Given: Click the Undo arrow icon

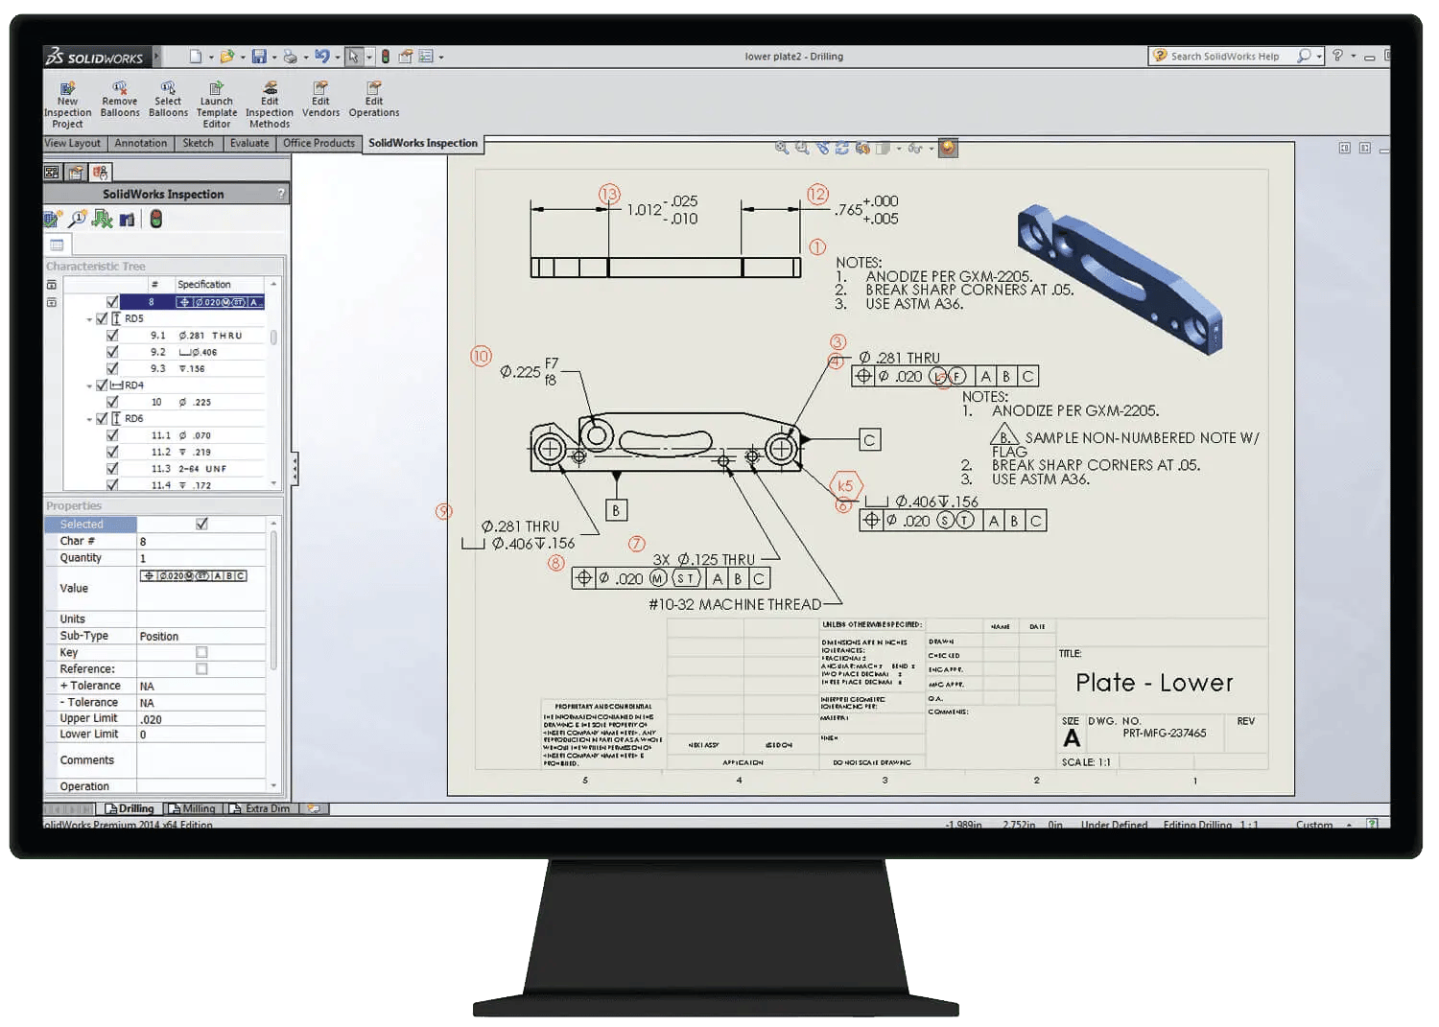Looking at the screenshot, I should click(322, 57).
